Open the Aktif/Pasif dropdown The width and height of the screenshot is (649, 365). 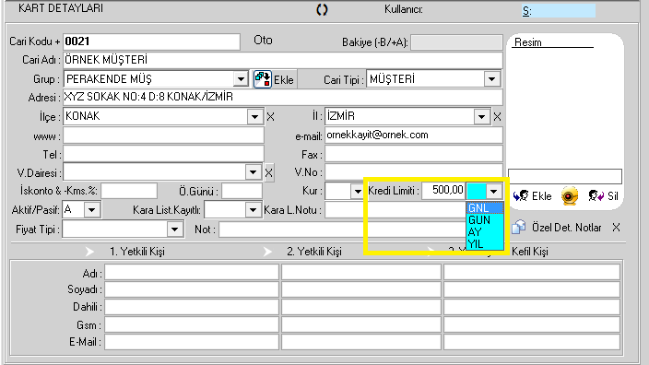(x=92, y=210)
